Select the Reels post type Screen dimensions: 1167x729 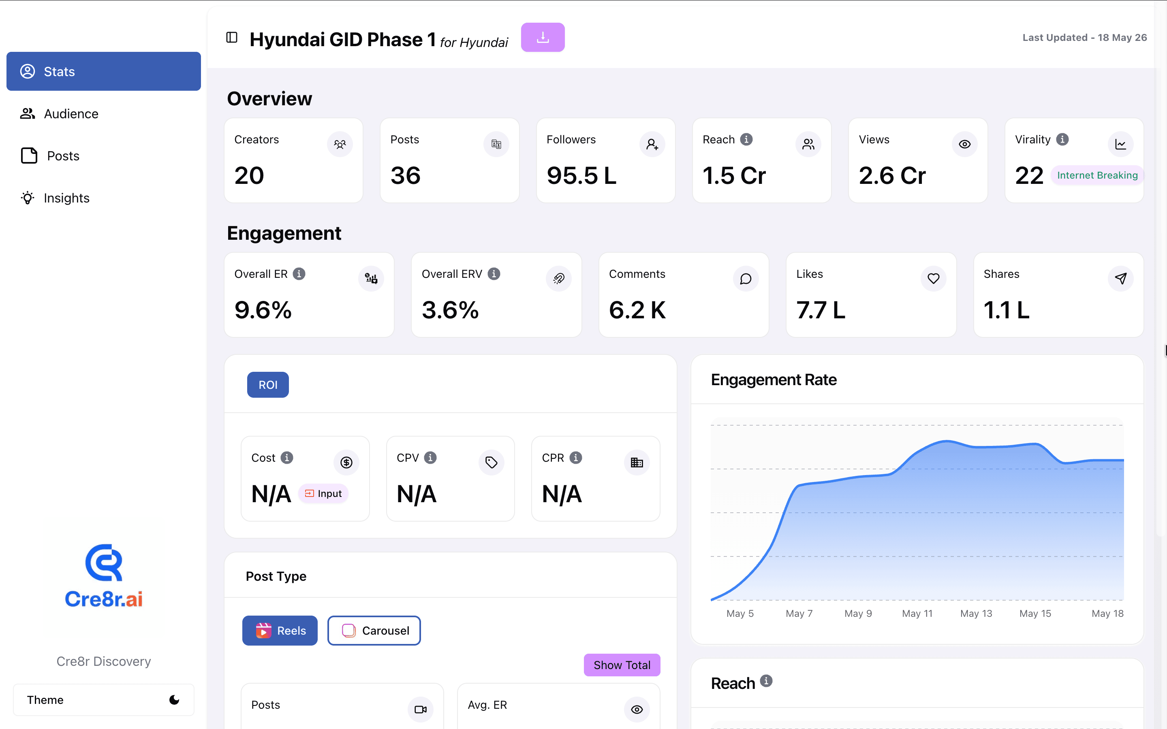coord(280,630)
